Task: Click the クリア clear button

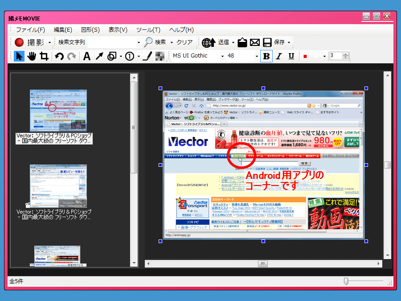Action: coord(184,42)
